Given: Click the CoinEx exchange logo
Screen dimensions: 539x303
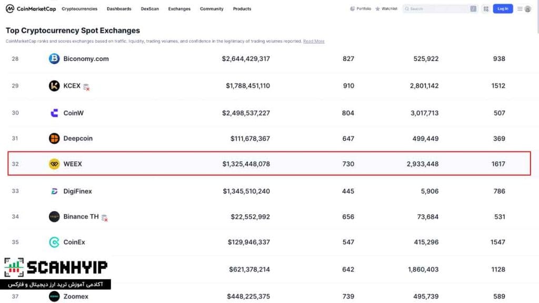Looking at the screenshot, I should (54, 242).
